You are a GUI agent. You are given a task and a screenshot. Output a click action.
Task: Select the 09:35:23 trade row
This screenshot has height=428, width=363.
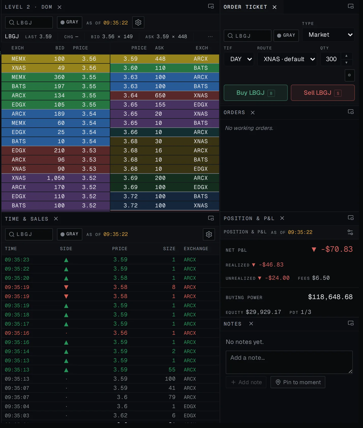pos(110,260)
